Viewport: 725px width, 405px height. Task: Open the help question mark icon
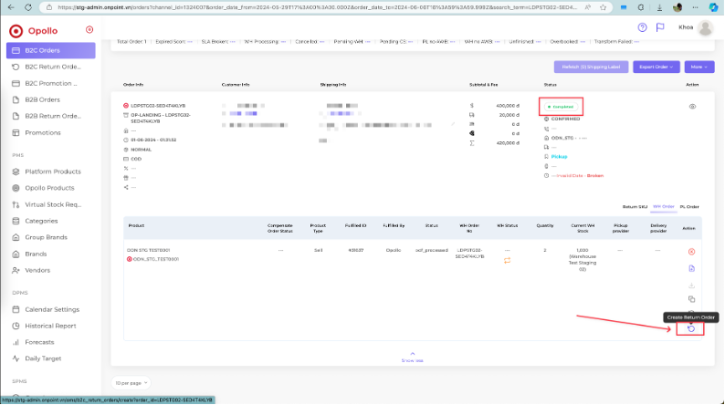[x=642, y=27]
